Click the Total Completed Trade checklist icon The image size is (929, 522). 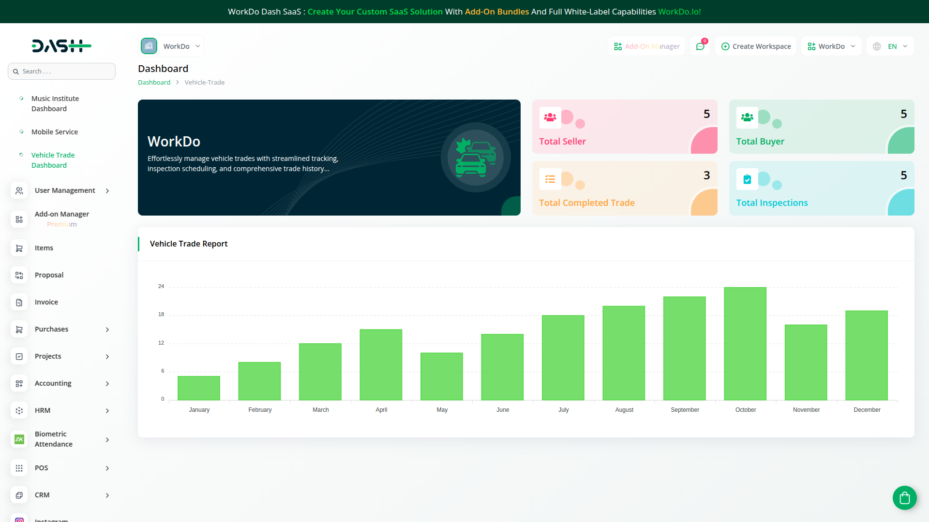[x=550, y=179]
